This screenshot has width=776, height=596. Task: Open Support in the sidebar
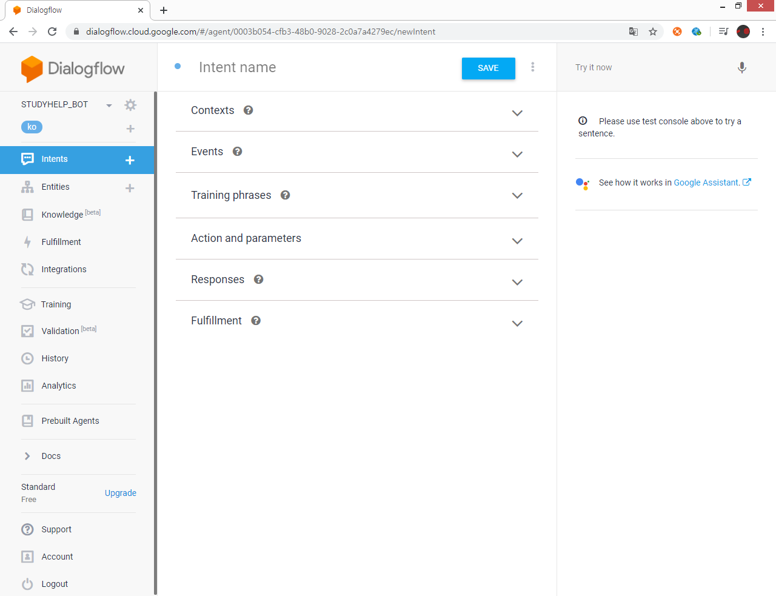coord(56,529)
